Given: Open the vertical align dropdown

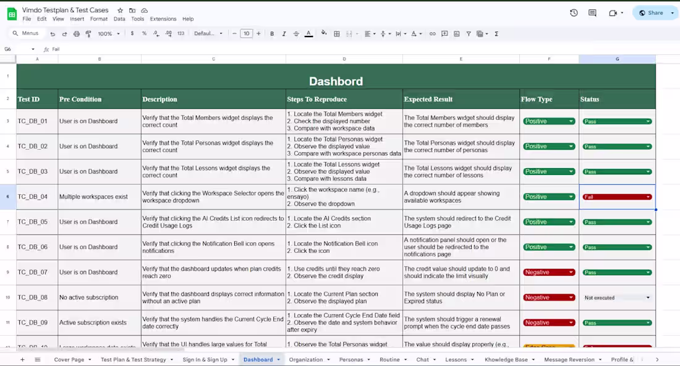Looking at the screenshot, I should click(385, 33).
